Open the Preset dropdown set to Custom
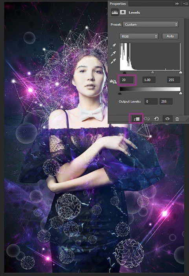 (150, 24)
